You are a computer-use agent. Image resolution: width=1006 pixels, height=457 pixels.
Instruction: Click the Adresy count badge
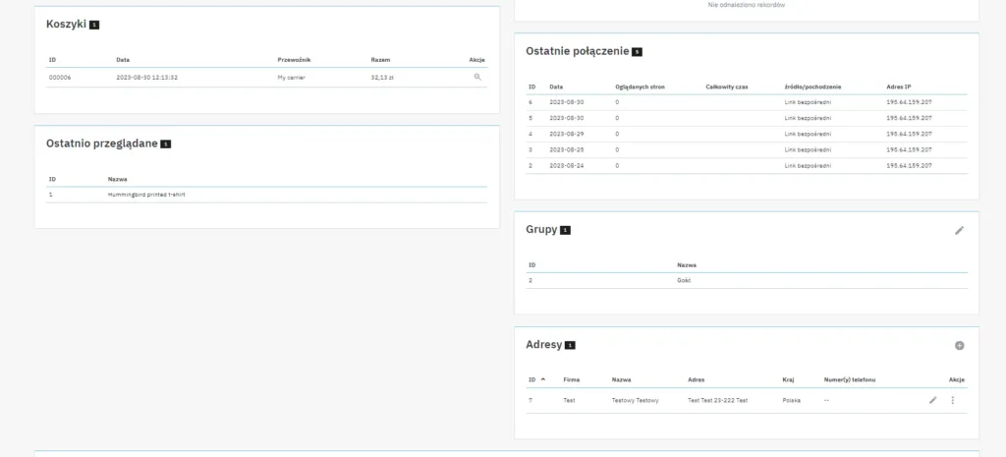570,346
